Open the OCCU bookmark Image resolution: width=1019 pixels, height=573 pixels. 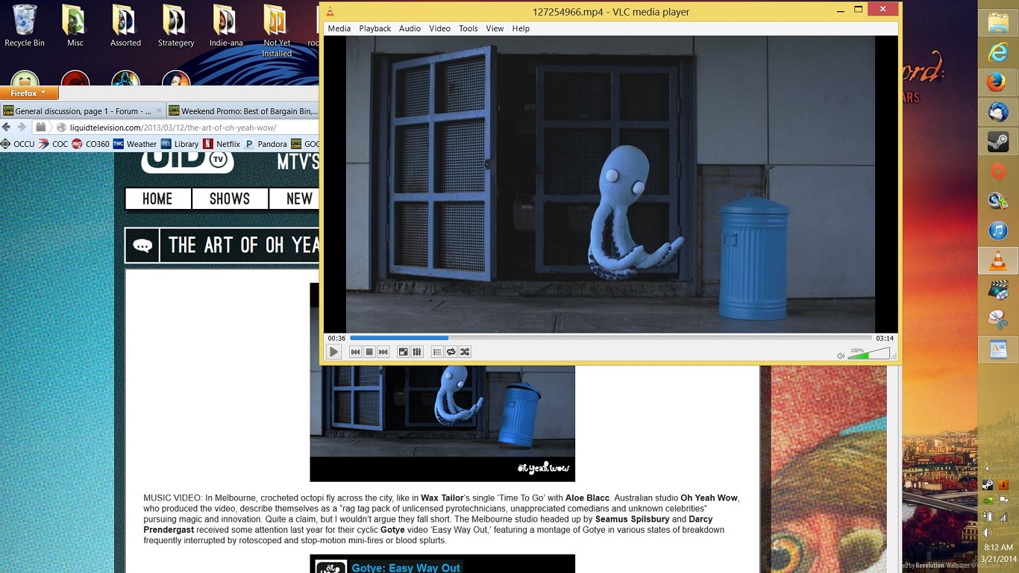[18, 144]
